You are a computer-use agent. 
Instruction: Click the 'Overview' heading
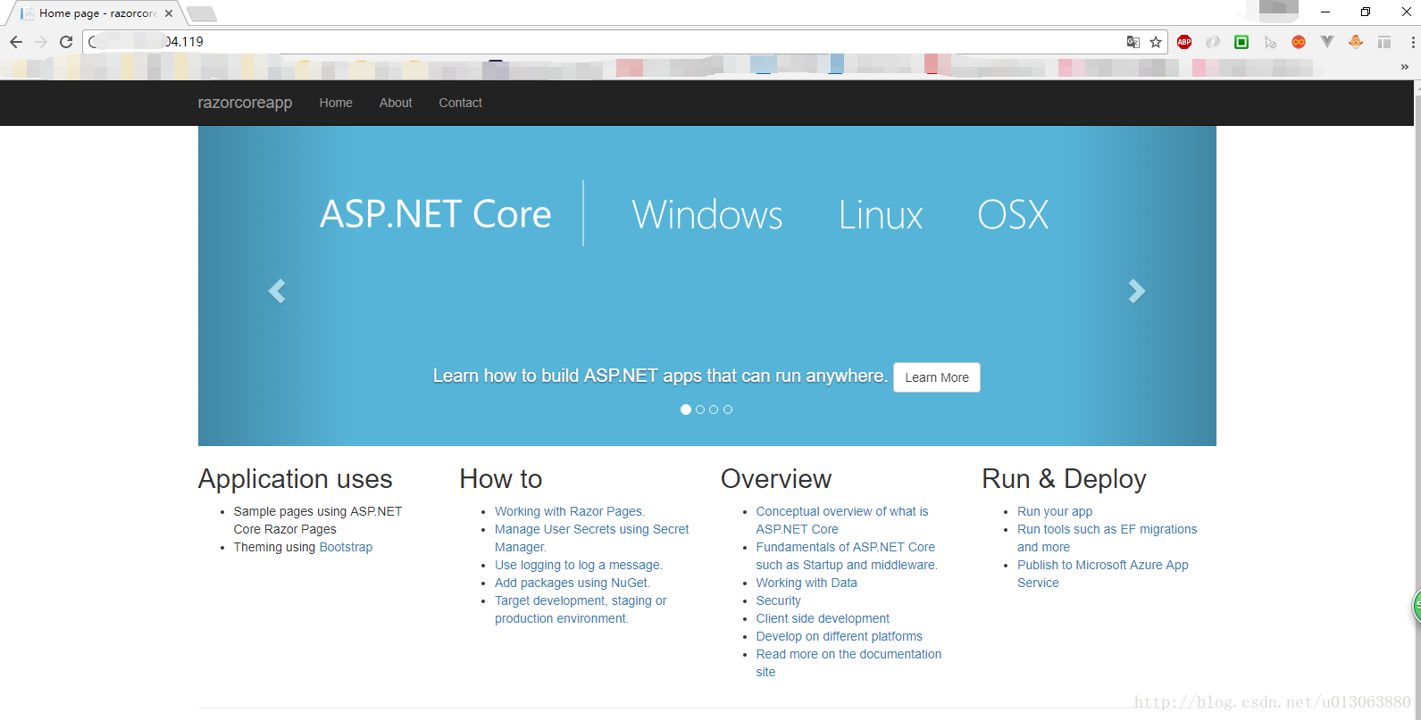click(776, 479)
